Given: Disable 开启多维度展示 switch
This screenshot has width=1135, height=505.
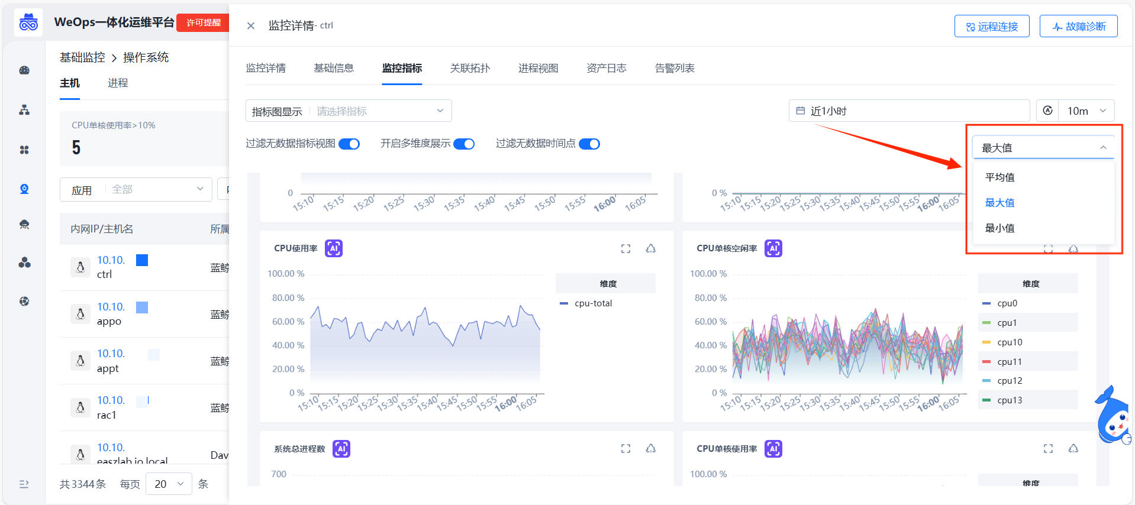Looking at the screenshot, I should [x=464, y=144].
